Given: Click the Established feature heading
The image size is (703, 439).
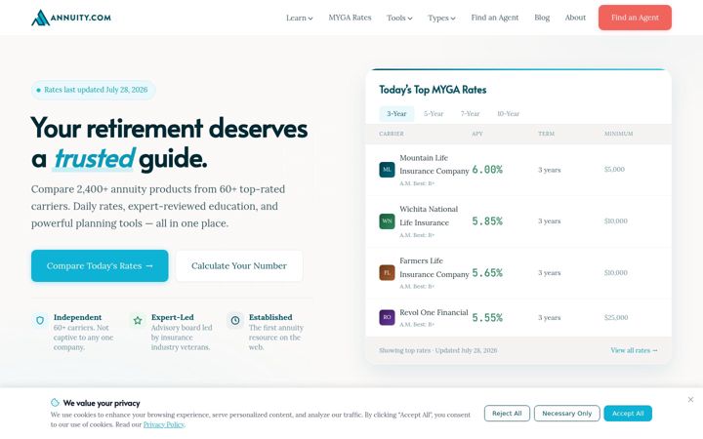Looking at the screenshot, I should pyautogui.click(x=270, y=317).
